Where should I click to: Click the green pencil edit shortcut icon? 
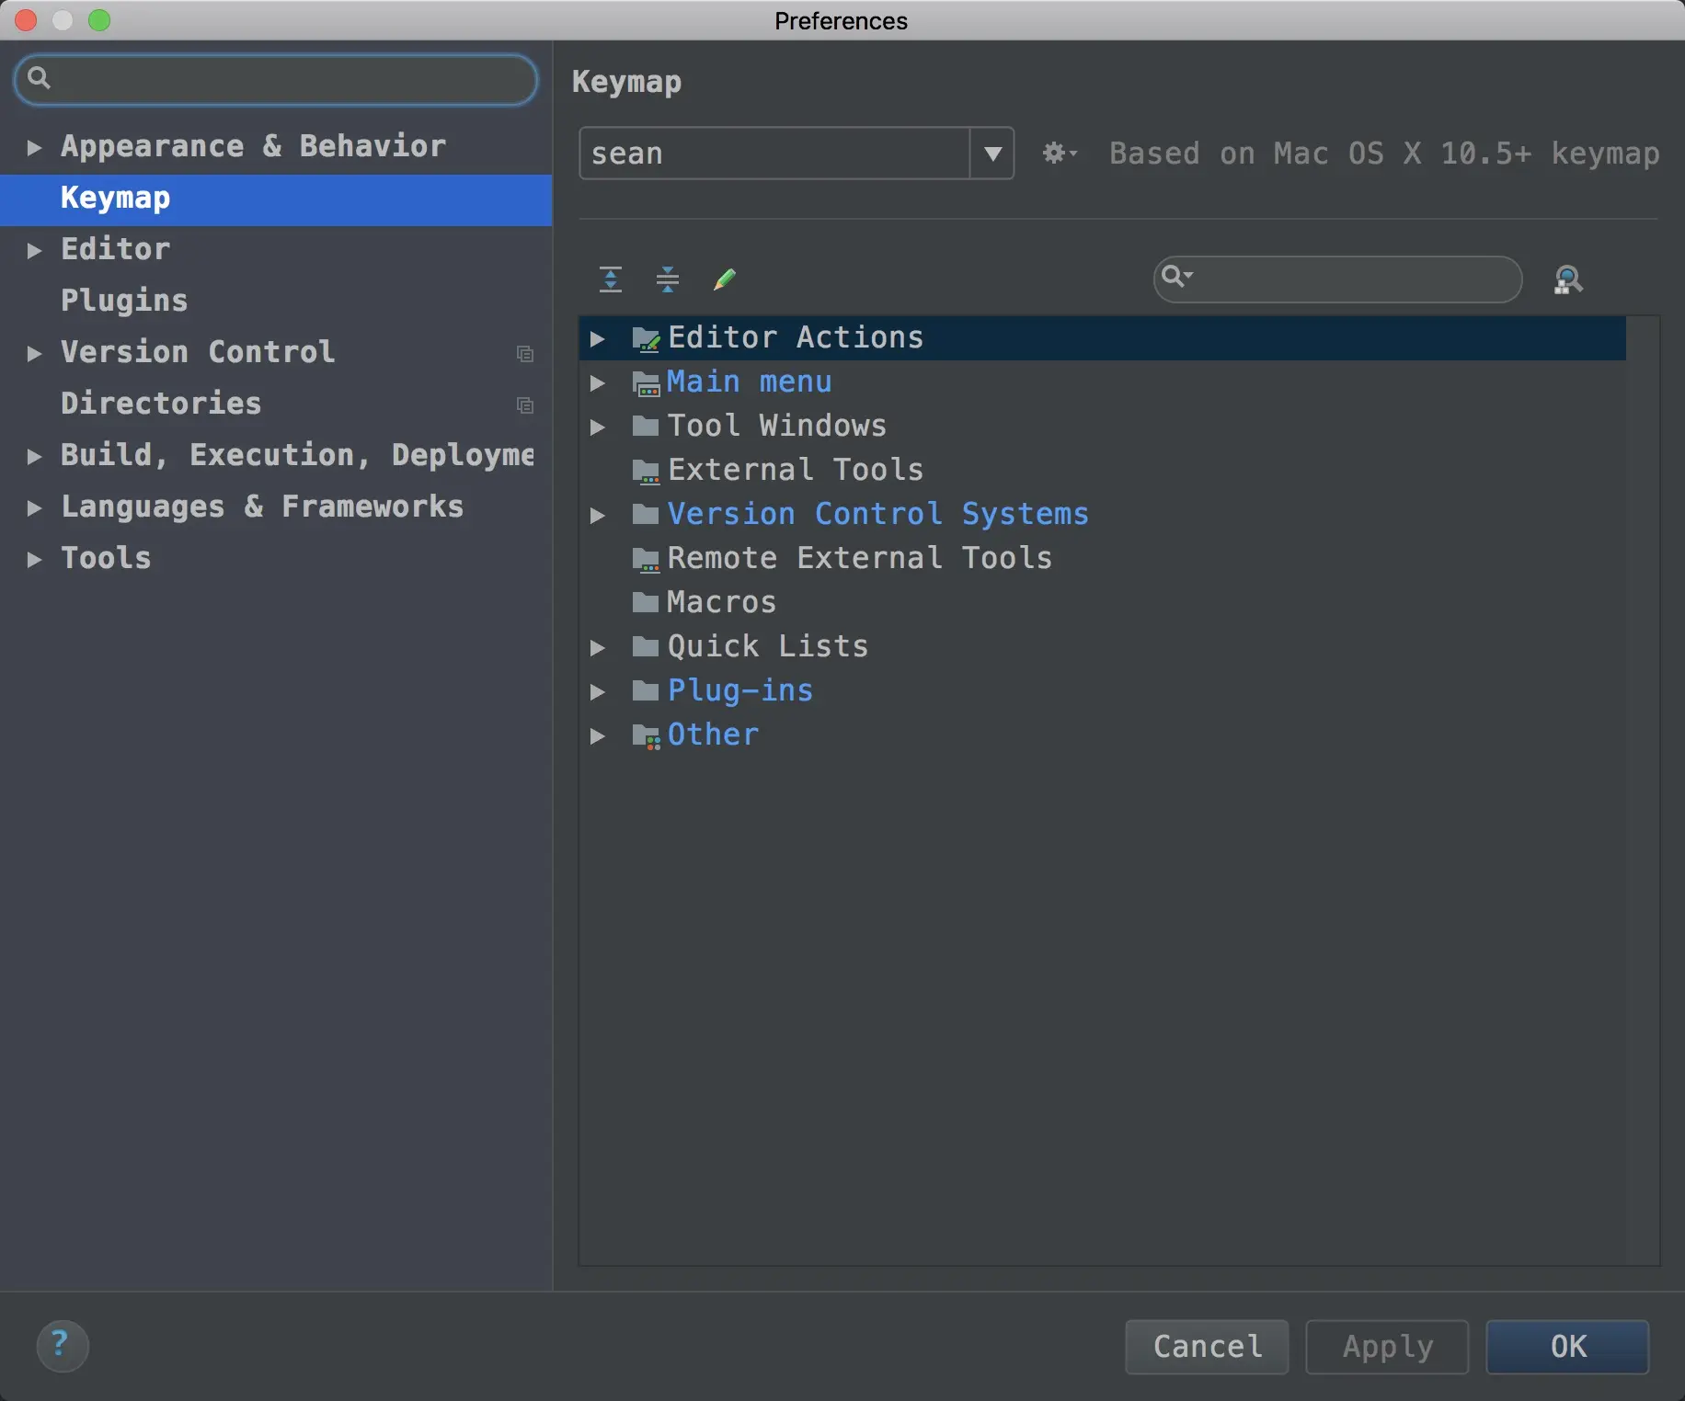(x=725, y=279)
